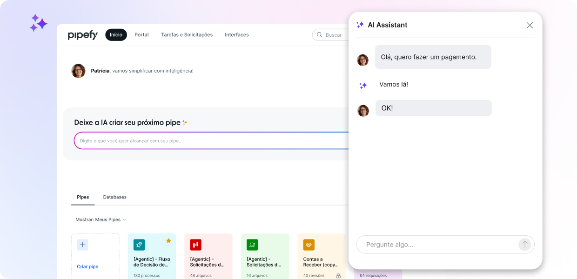Click the plus icon on Criar pipe card
577x279 pixels.
[x=82, y=245]
